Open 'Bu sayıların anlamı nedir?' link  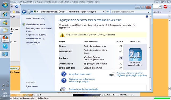click(x=80, y=74)
